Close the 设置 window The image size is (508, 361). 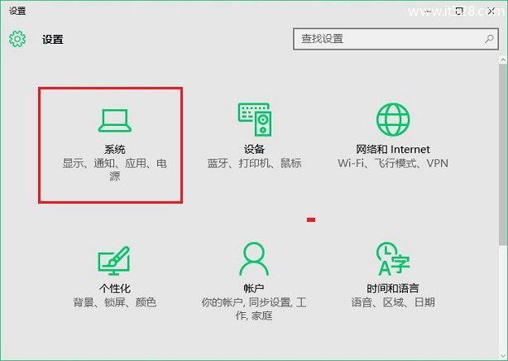point(491,12)
